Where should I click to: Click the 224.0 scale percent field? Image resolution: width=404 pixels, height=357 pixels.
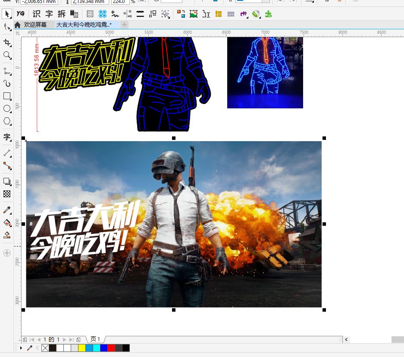coord(120,2)
